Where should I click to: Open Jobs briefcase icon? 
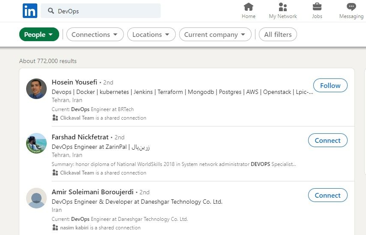point(317,7)
